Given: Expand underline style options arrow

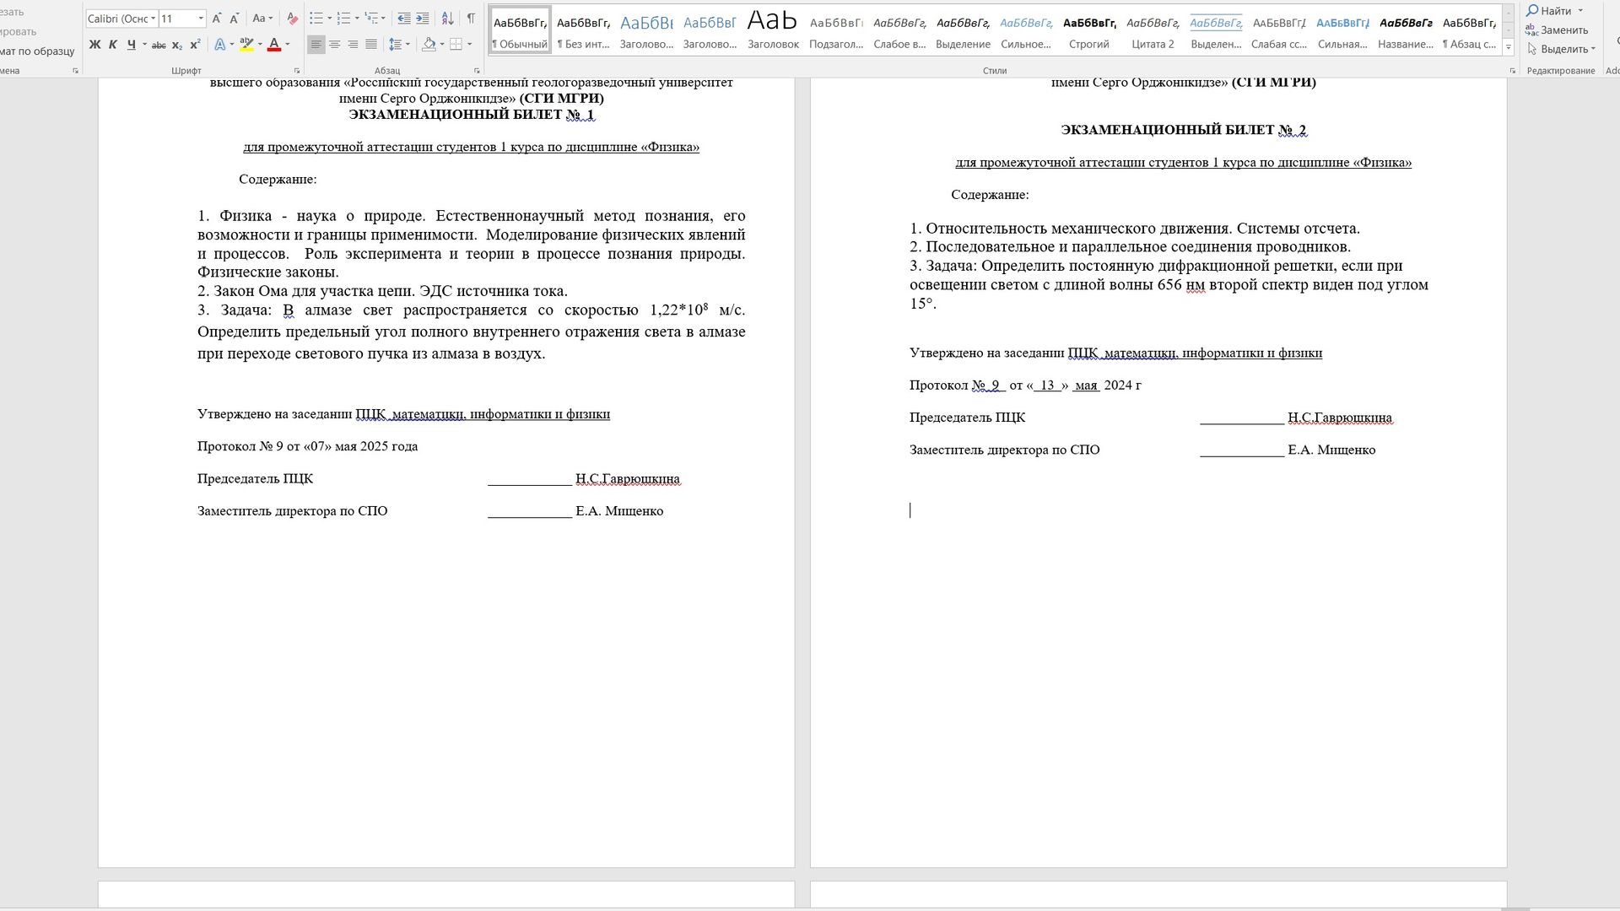Looking at the screenshot, I should [x=144, y=45].
